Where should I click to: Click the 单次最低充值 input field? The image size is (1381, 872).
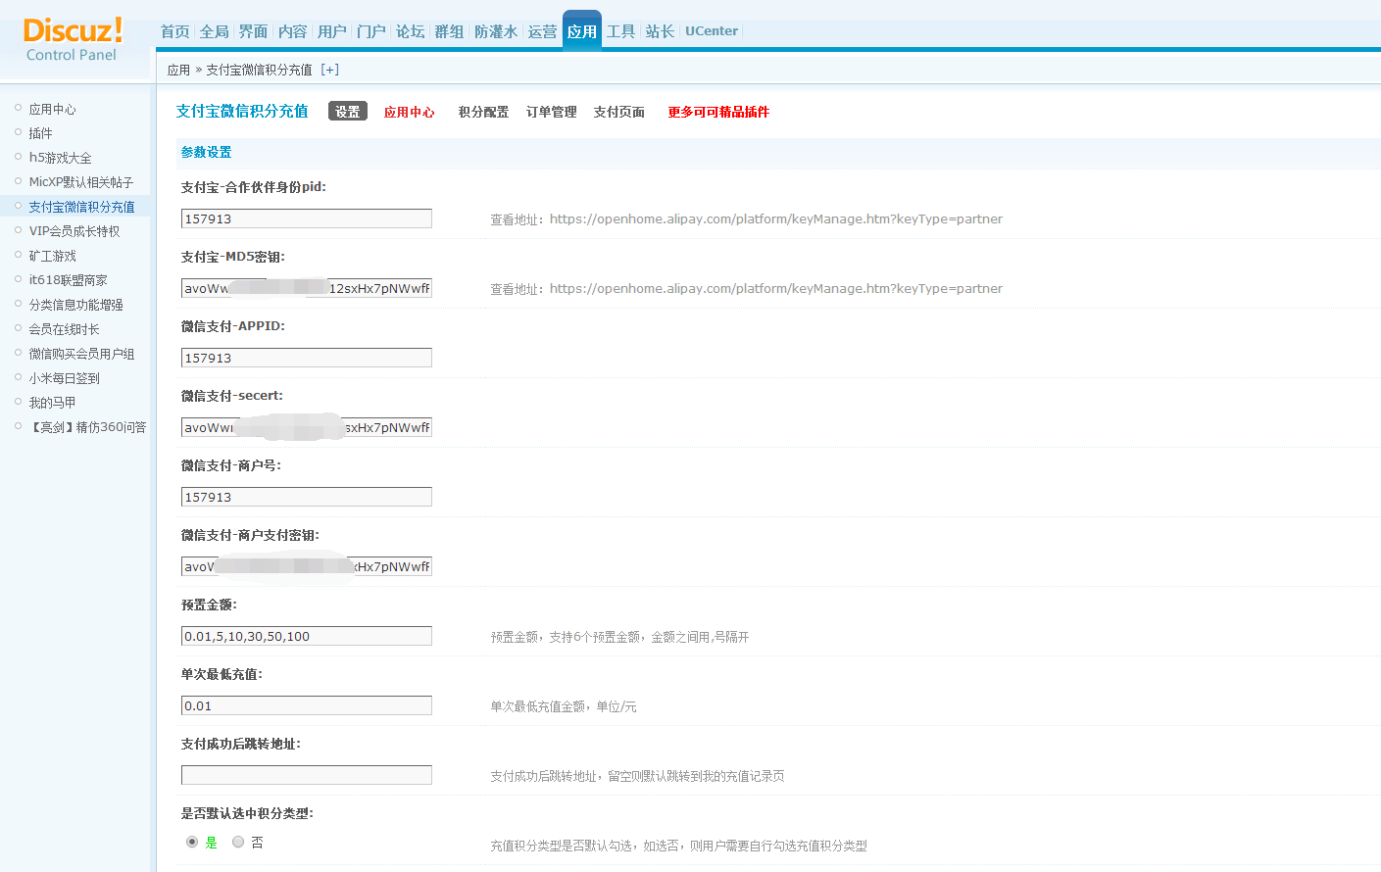click(307, 705)
